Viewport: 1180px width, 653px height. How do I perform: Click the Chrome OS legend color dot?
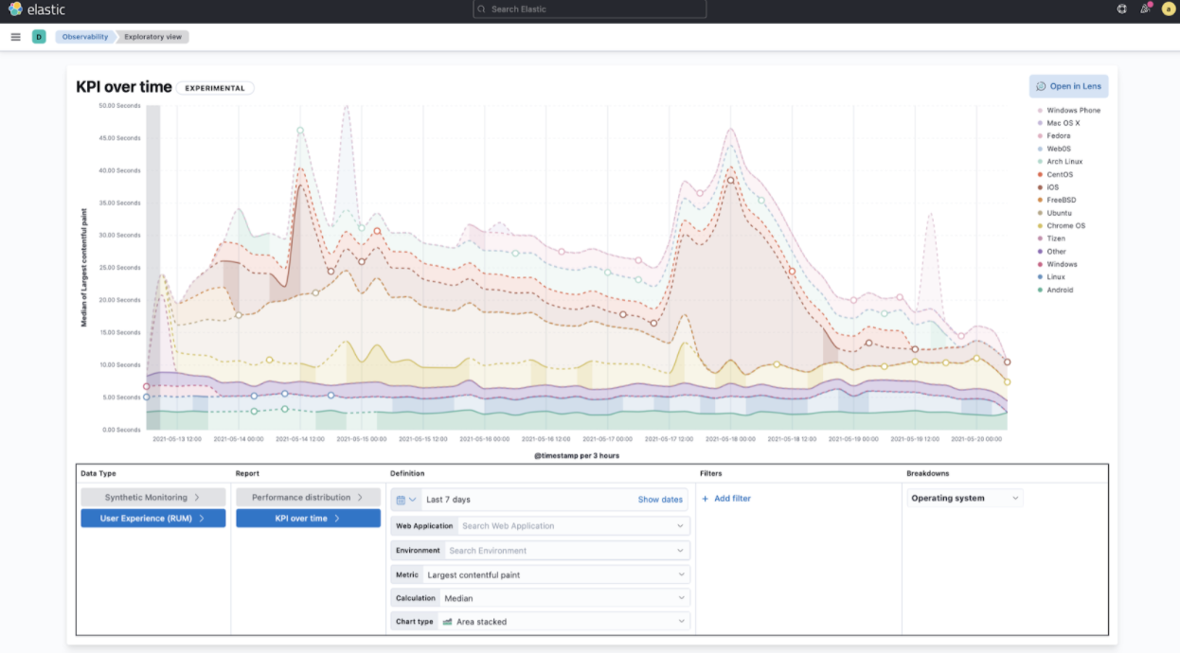(1041, 226)
